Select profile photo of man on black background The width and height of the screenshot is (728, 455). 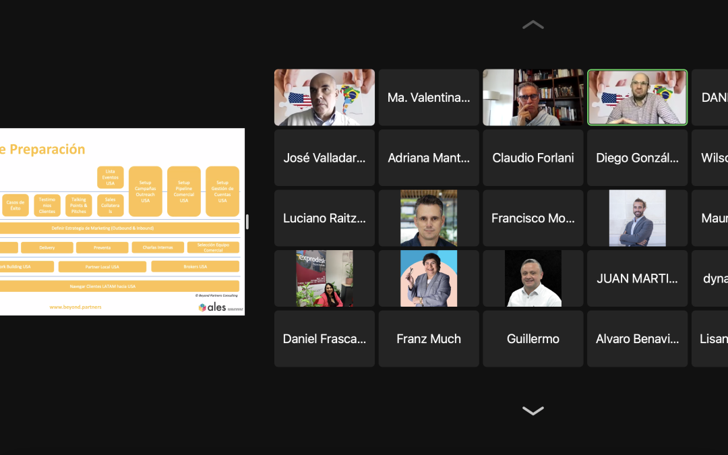click(533, 278)
